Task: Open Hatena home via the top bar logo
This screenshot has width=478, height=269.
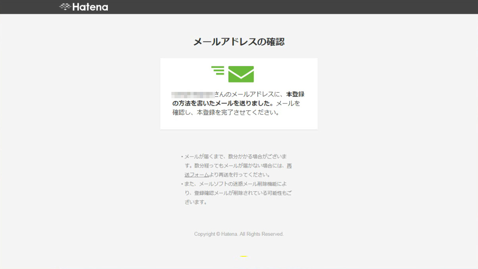Action: pyautogui.click(x=84, y=6)
